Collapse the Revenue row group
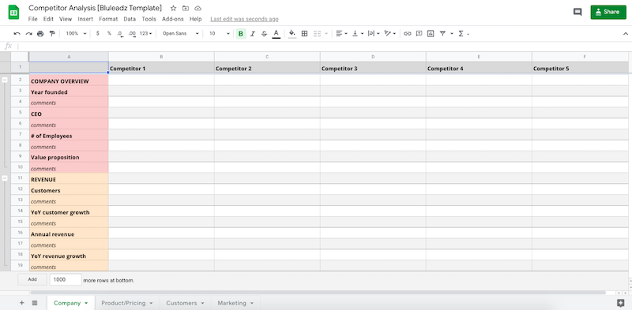 click(x=5, y=178)
